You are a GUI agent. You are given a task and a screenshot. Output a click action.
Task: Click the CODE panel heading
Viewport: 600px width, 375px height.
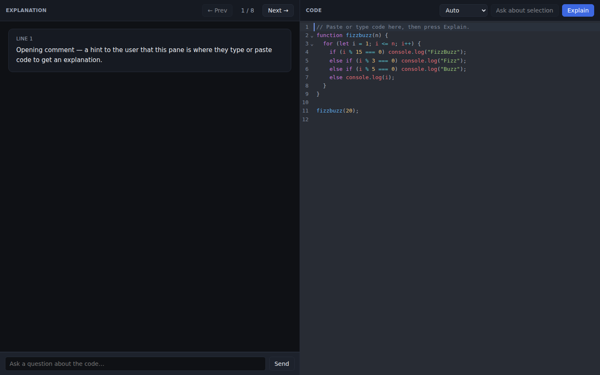click(x=314, y=10)
